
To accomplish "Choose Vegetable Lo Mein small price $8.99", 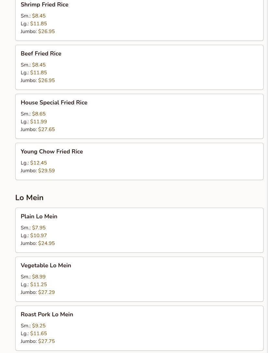I will click(x=39, y=277).
